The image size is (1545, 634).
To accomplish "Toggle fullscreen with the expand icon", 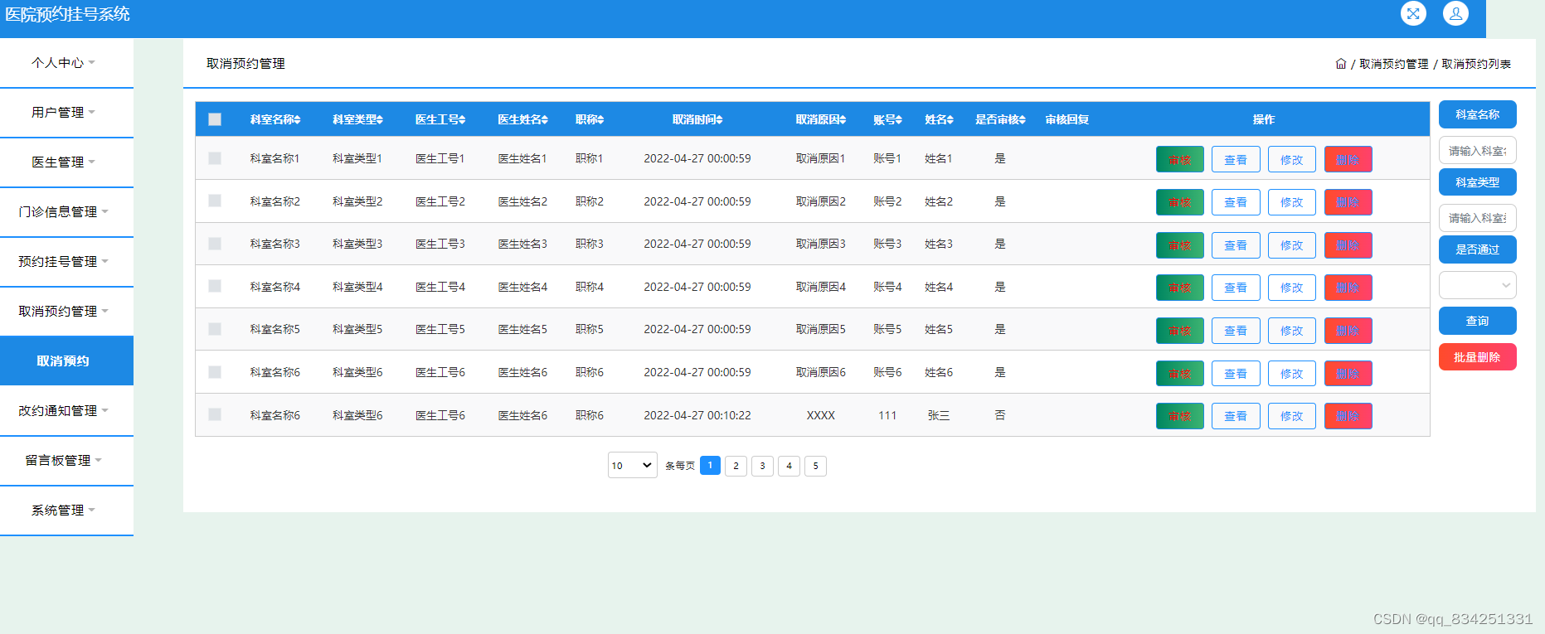I will coord(1413,13).
